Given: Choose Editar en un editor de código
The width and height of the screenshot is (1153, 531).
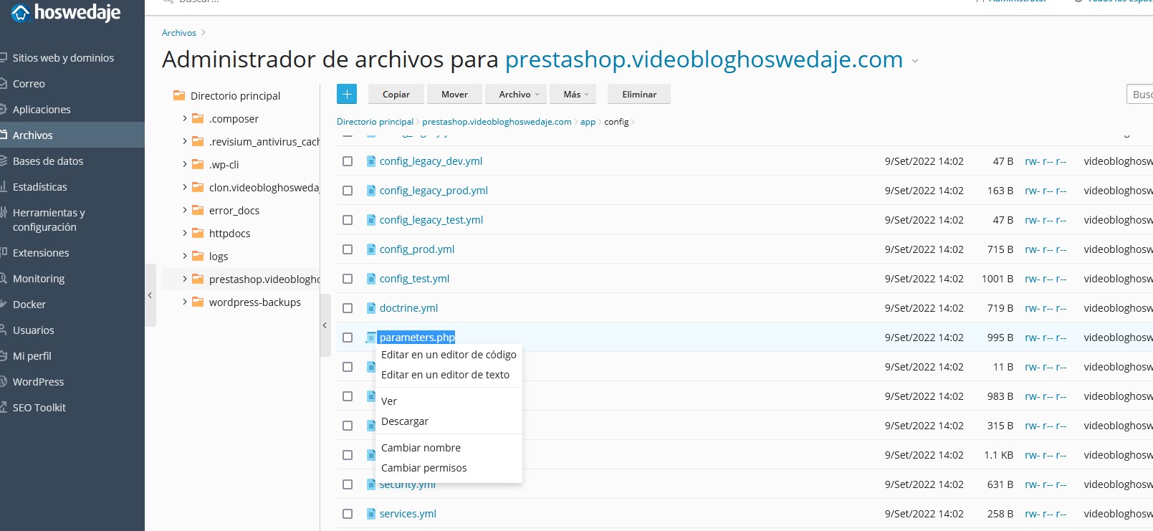Looking at the screenshot, I should [x=449, y=355].
